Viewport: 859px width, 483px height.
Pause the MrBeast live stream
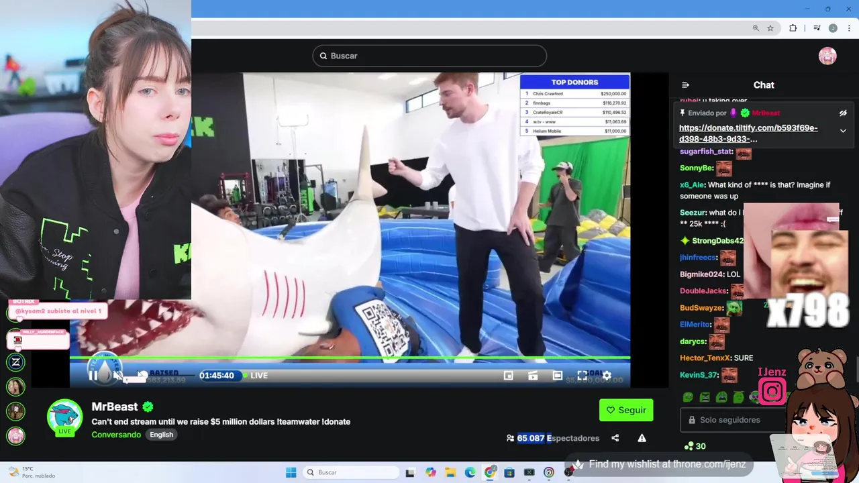pos(93,376)
